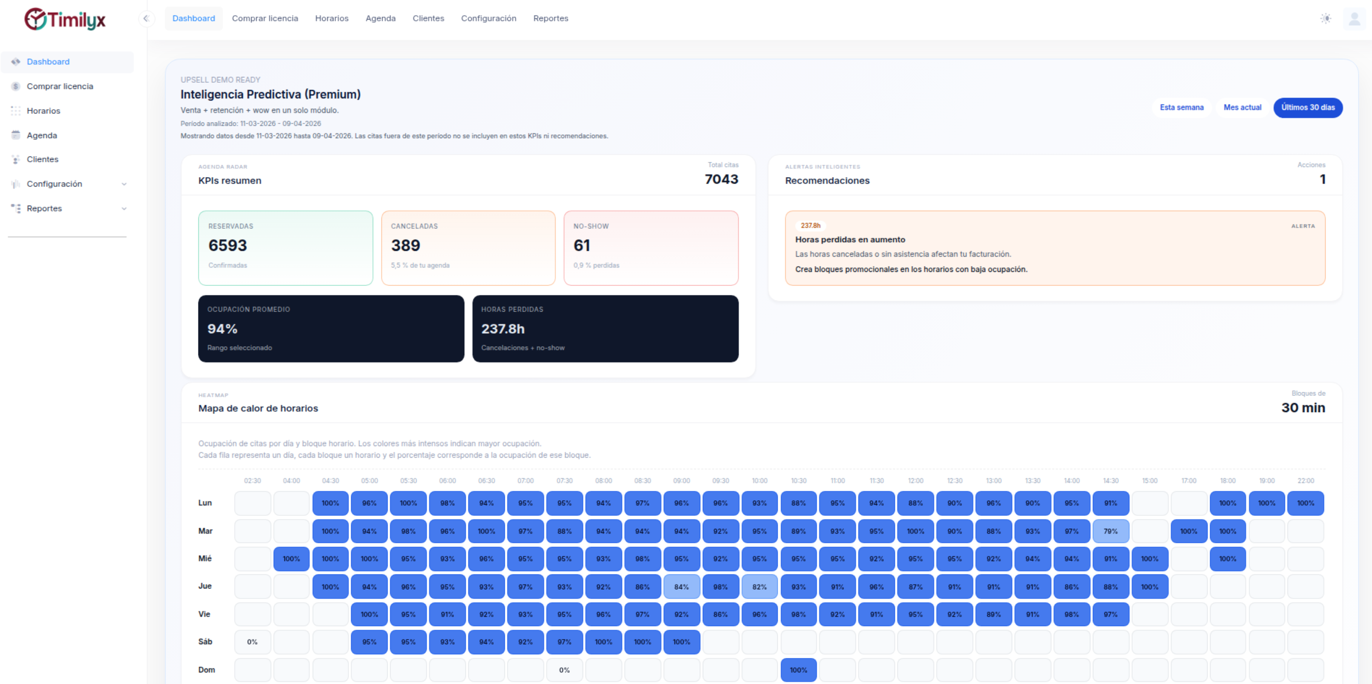Go to Comprar licencia top tab
Screen dimensions: 1372x684
(x=265, y=19)
